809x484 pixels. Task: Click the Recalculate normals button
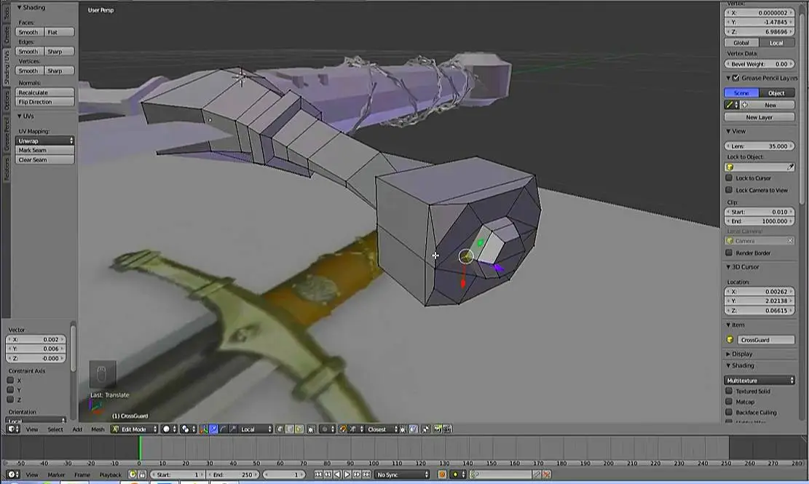tap(45, 92)
